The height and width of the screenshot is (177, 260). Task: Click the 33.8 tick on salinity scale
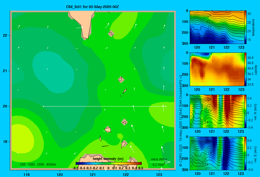point(250,85)
